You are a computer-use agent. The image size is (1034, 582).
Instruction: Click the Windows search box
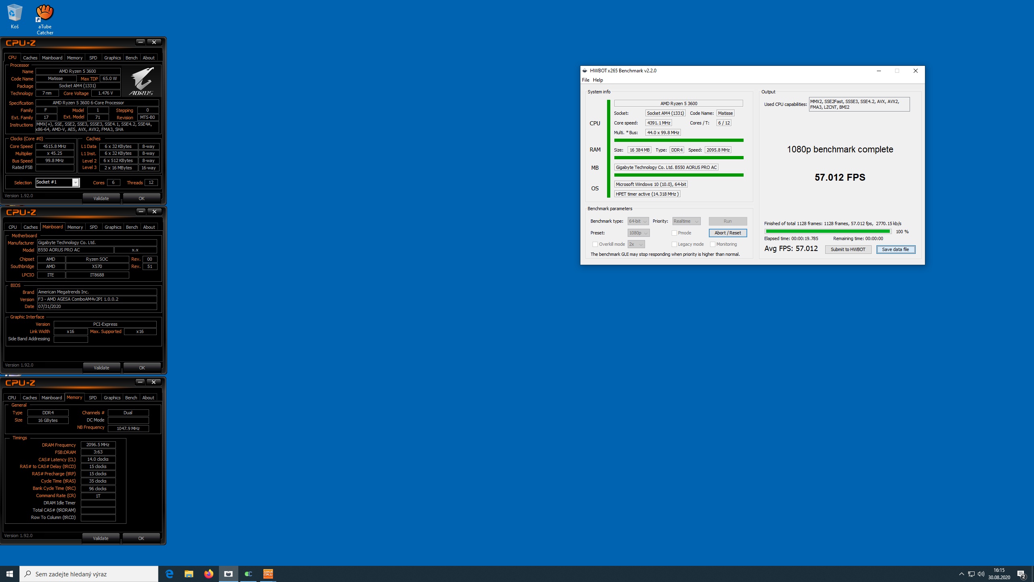89,574
